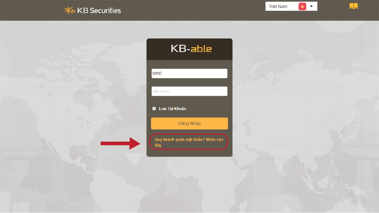
Task: Click the 'Lưu Tài Khoản' label text
Action: point(173,109)
